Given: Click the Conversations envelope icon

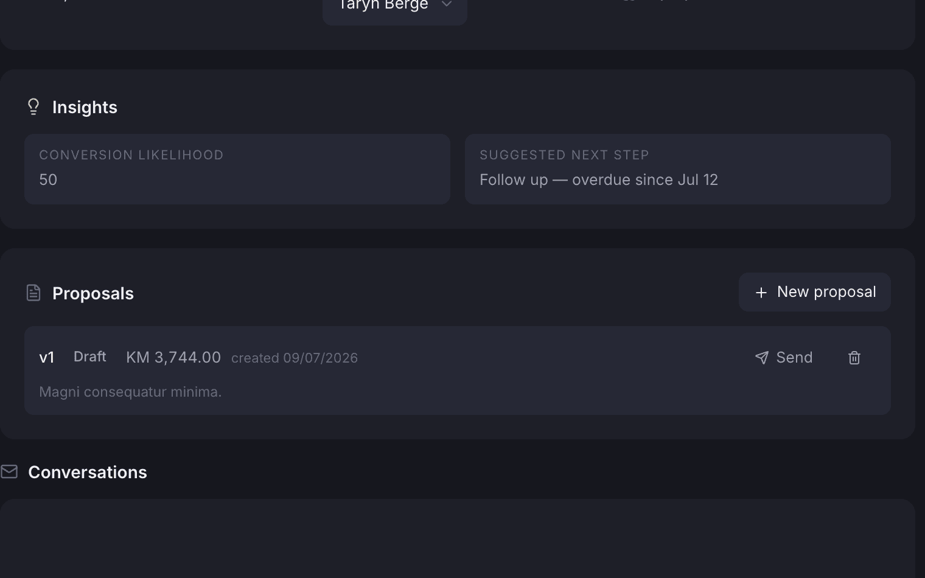Looking at the screenshot, I should 9,472.
